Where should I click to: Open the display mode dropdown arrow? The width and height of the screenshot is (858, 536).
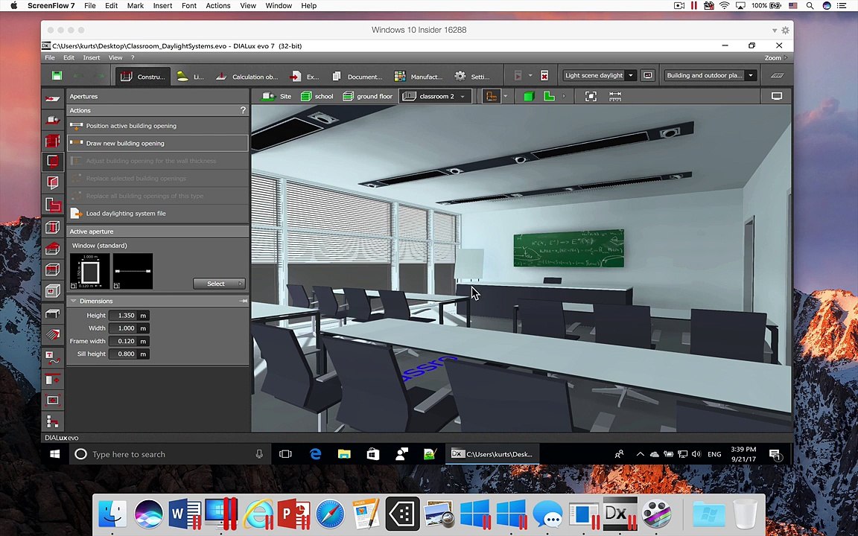coord(505,96)
